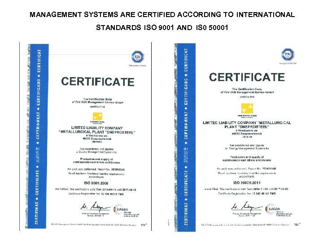The width and height of the screenshot is (323, 242).
Task: Click the TÜV SÜD footer address line on the ISO 9001 certificate
Action: coord(94,225)
